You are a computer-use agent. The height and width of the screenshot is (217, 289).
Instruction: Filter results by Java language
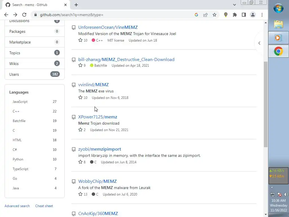34,188
